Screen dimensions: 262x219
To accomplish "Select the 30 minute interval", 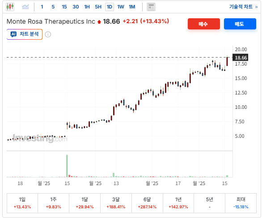I will 76,7.
